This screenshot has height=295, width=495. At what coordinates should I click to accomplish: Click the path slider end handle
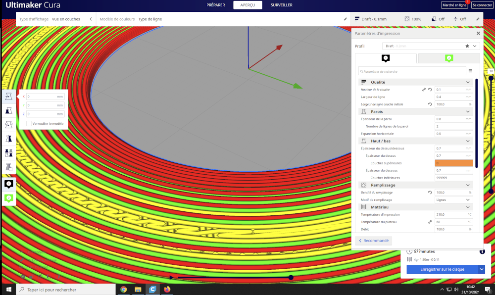click(x=291, y=278)
